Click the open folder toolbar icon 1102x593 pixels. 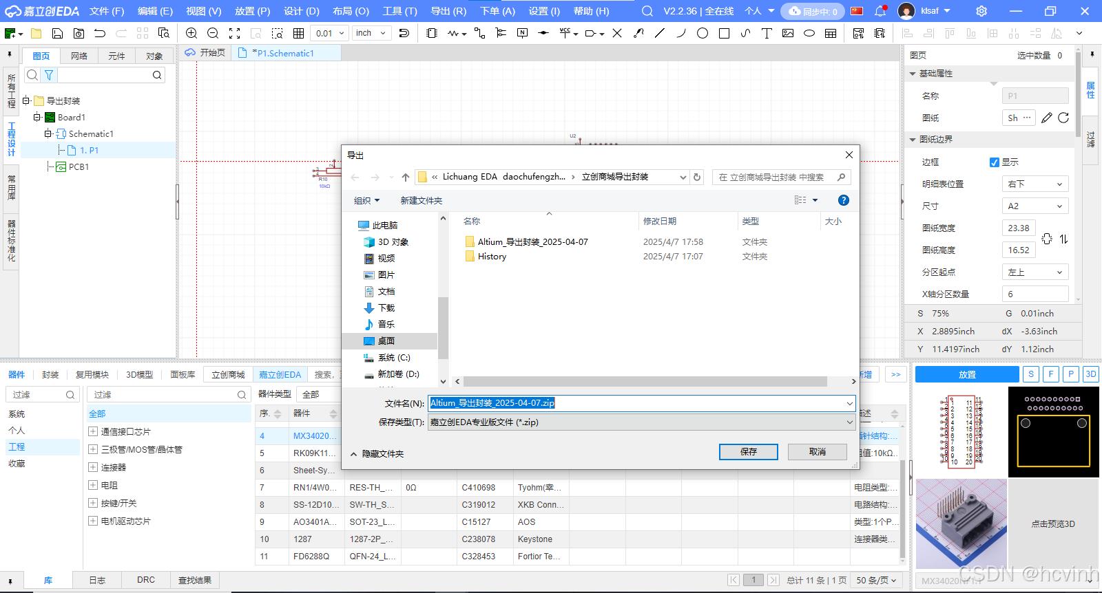pos(37,33)
